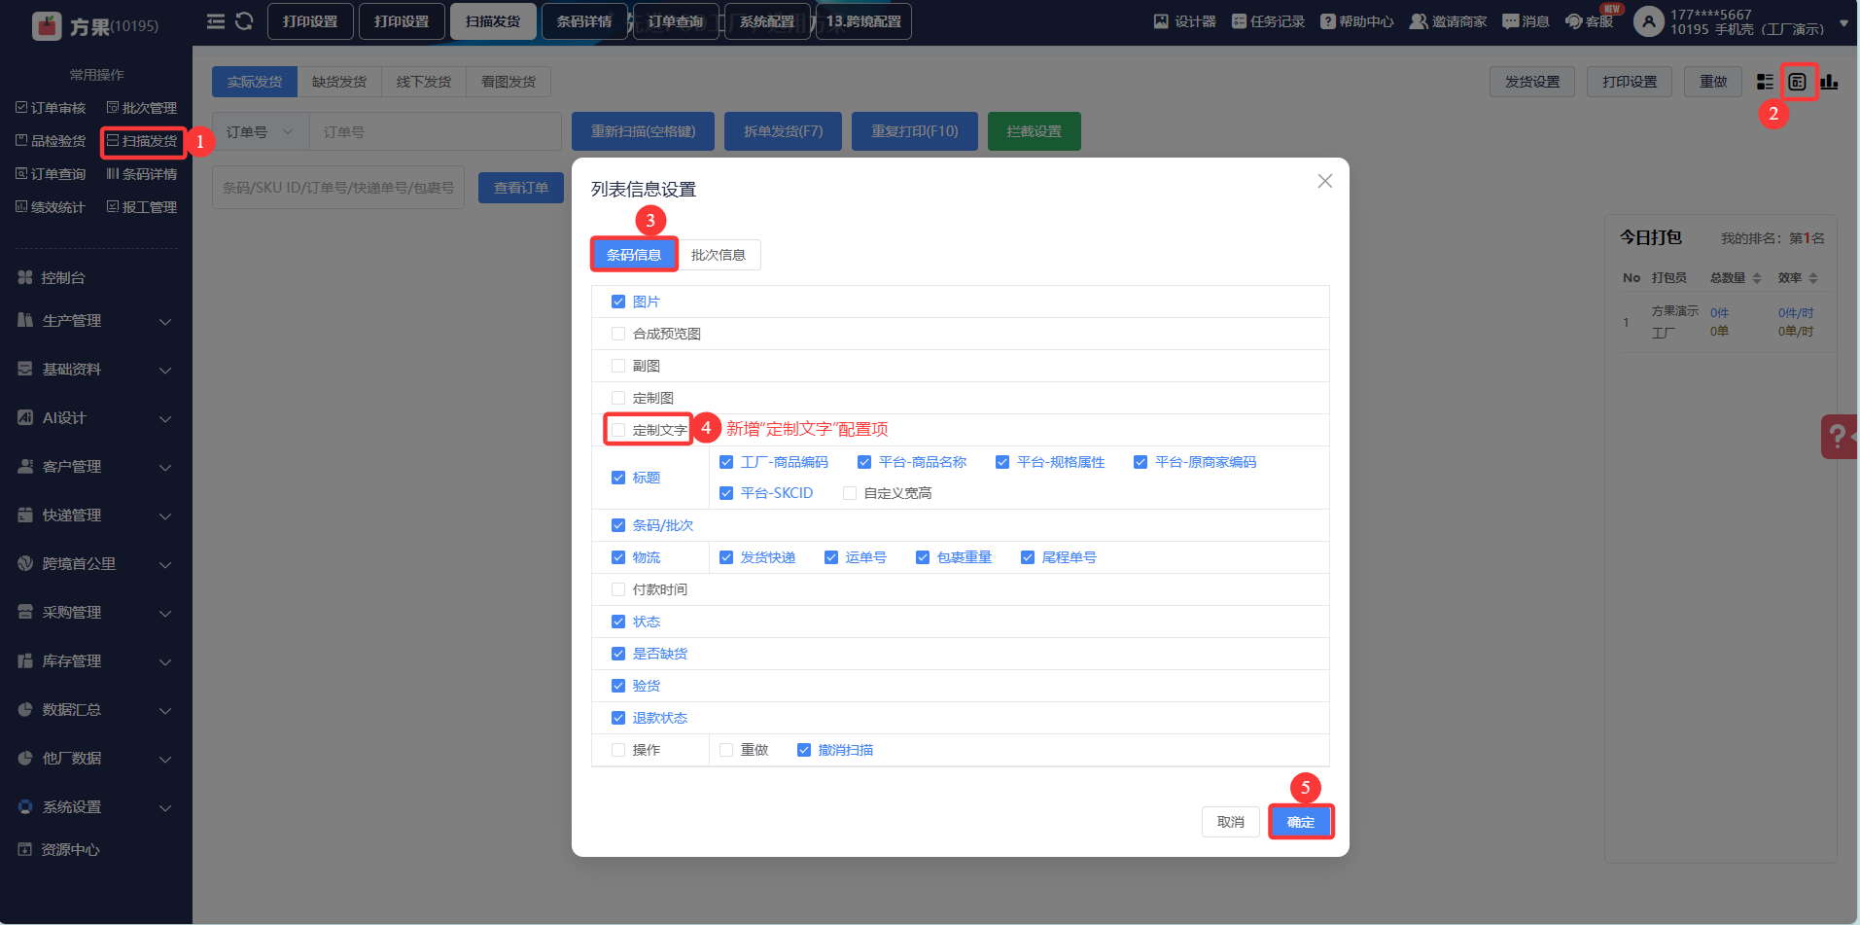Check the 自定义宽高 option
Screen dimensions: 1860x925
(x=850, y=493)
